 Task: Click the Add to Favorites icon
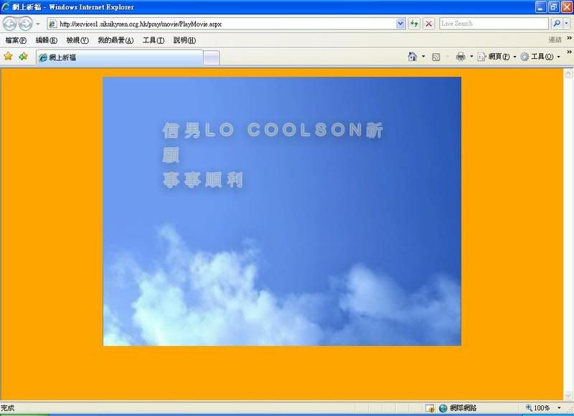(x=24, y=57)
